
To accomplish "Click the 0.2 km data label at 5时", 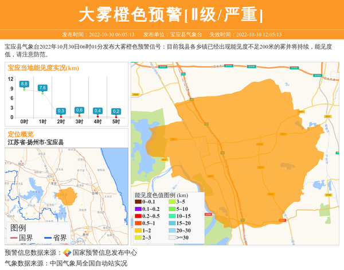I will (x=116, y=111).
